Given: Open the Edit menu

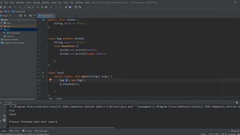Looking at the screenshot, I should [6, 3].
